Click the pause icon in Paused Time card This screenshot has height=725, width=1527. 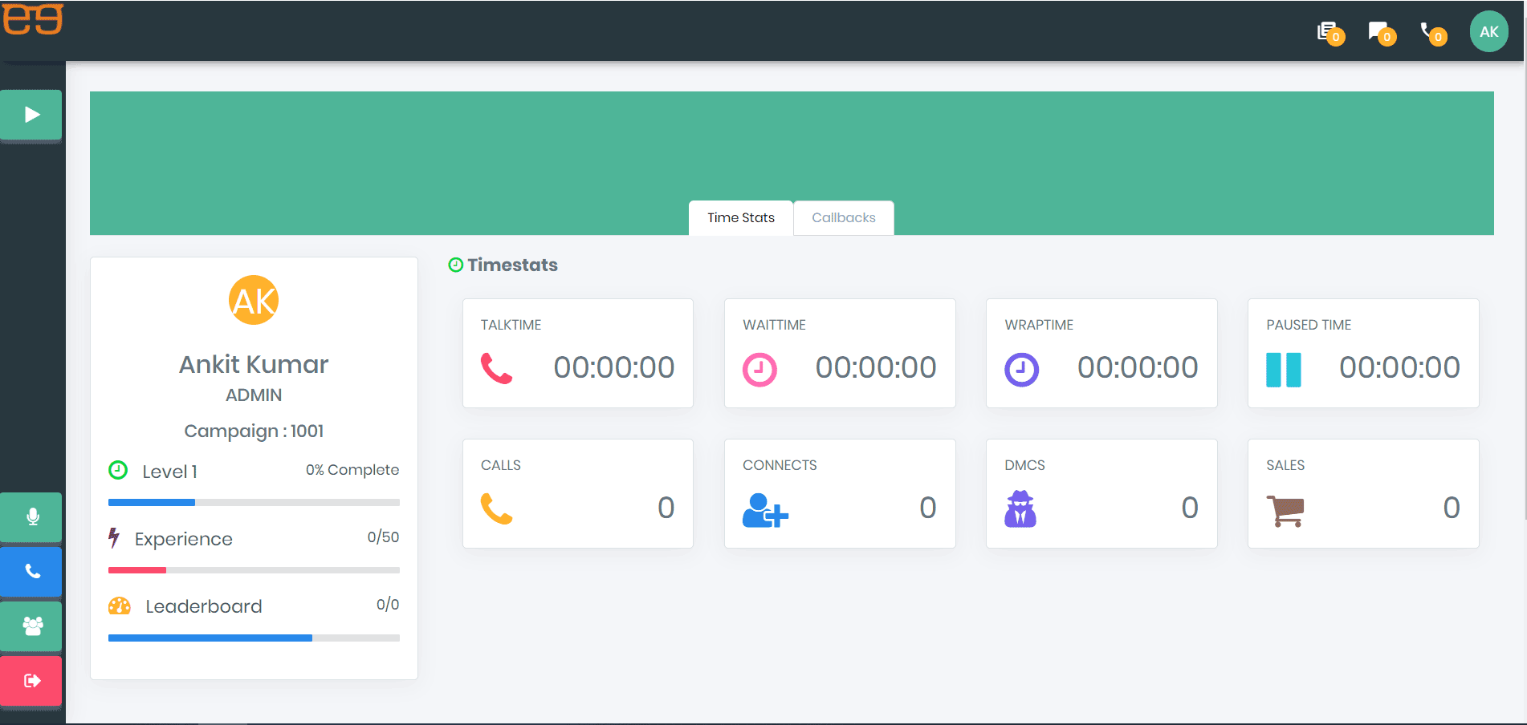tap(1283, 370)
